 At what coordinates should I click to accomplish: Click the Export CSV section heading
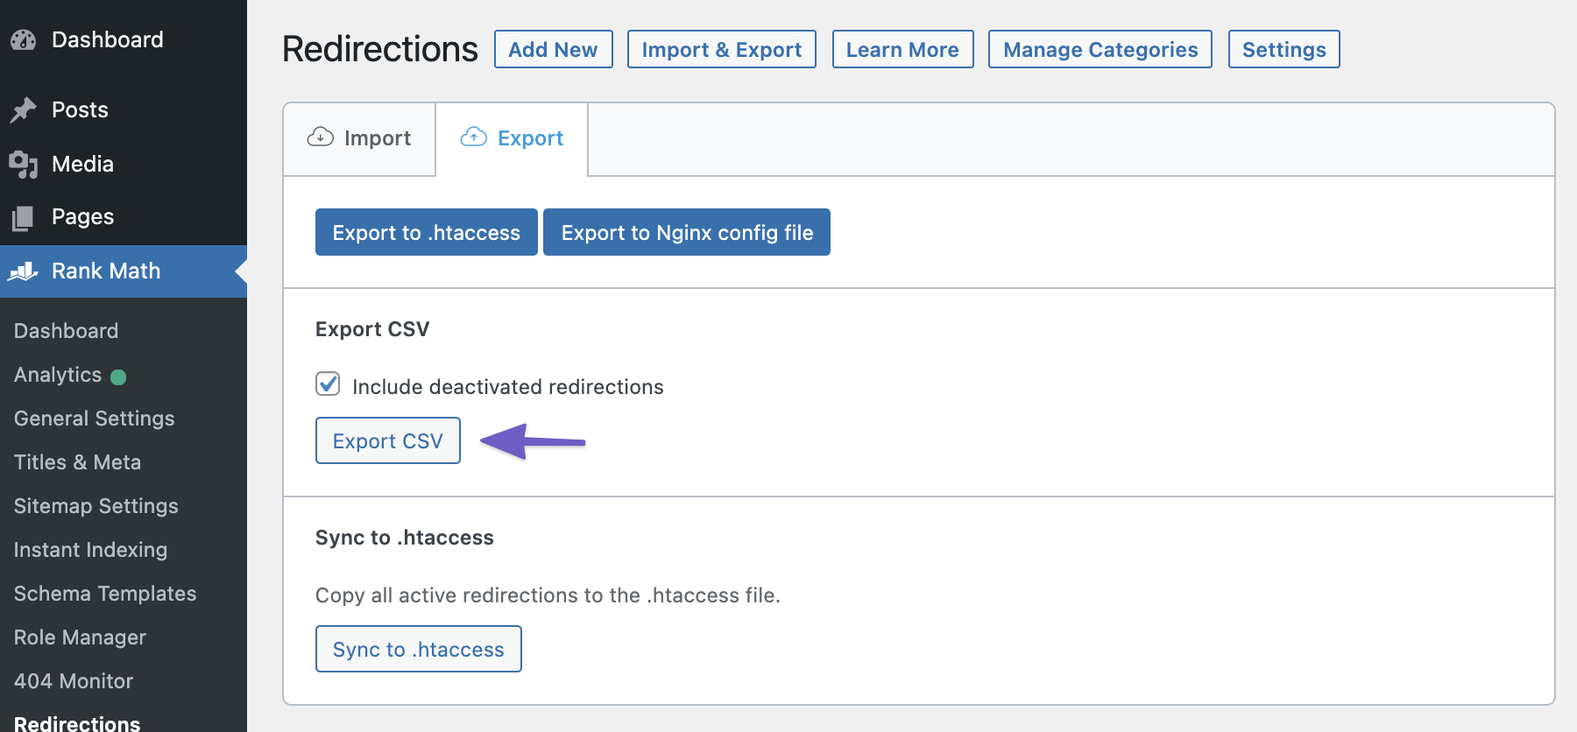372,329
